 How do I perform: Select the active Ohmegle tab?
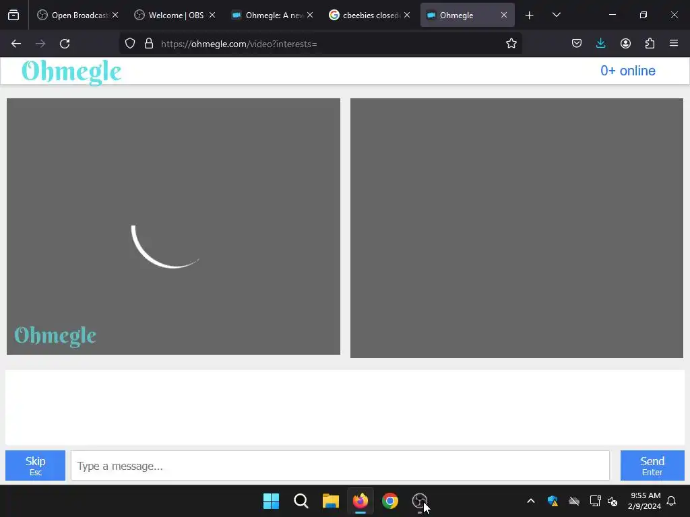tap(468, 15)
